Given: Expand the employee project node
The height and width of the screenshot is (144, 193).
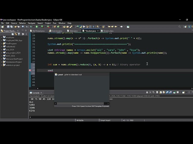Looking at the screenshot, I should (2, 37).
